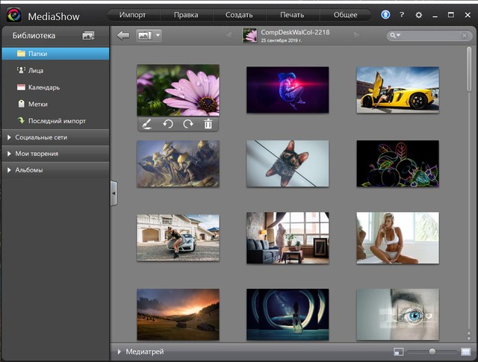Click the large thumbnails size icon
The image size is (478, 362).
[465, 352]
